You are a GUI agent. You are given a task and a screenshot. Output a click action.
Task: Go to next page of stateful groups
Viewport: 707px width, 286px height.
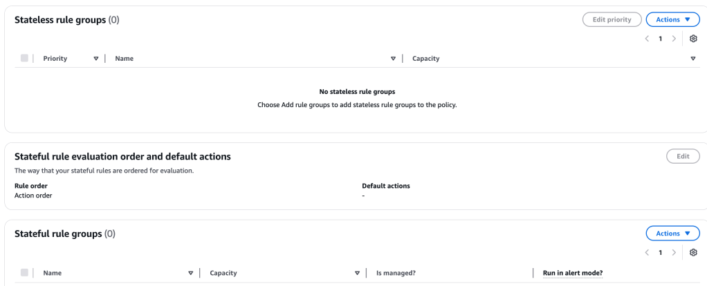pos(674,253)
